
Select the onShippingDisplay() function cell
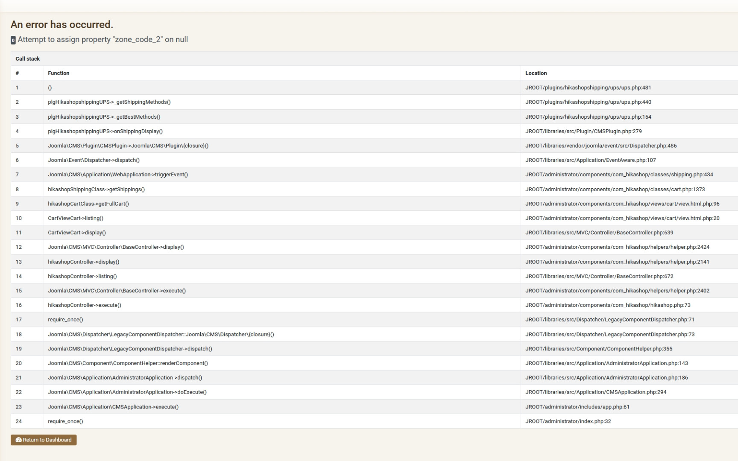coord(105,131)
